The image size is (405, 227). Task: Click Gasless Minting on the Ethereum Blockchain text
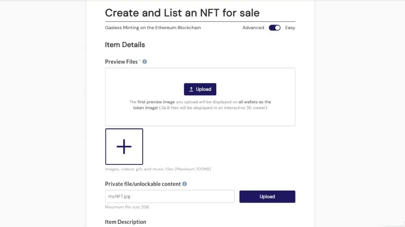(x=153, y=28)
